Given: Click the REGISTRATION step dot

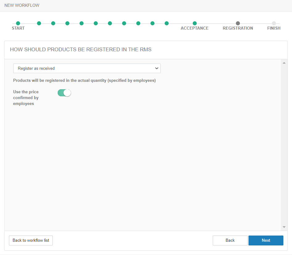Looking at the screenshot, I should 238,23.
